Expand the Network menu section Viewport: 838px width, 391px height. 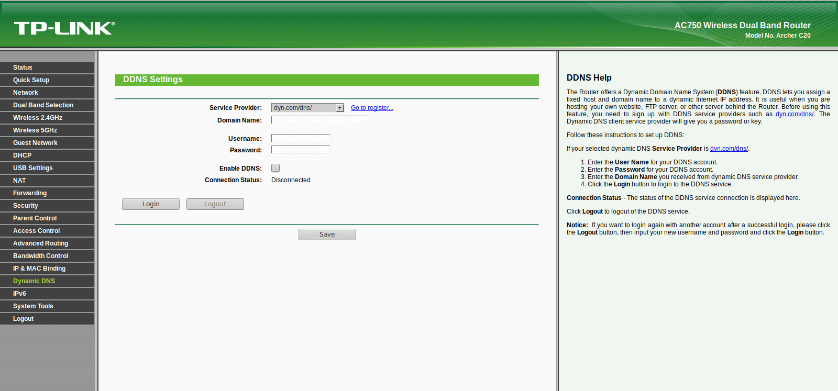click(47, 93)
